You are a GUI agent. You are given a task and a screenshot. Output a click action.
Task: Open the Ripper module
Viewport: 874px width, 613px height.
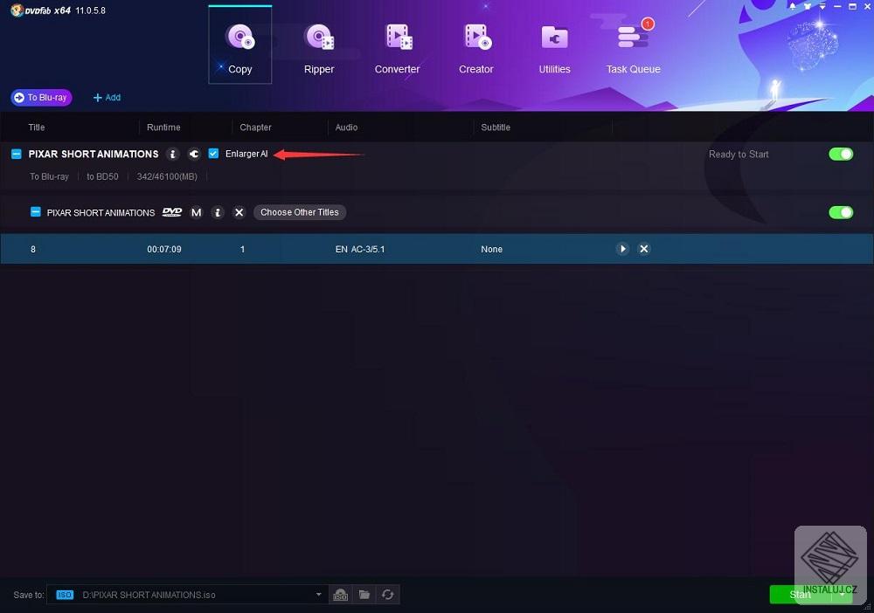[318, 45]
